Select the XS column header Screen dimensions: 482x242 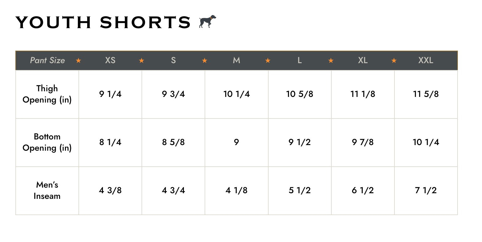[110, 60]
